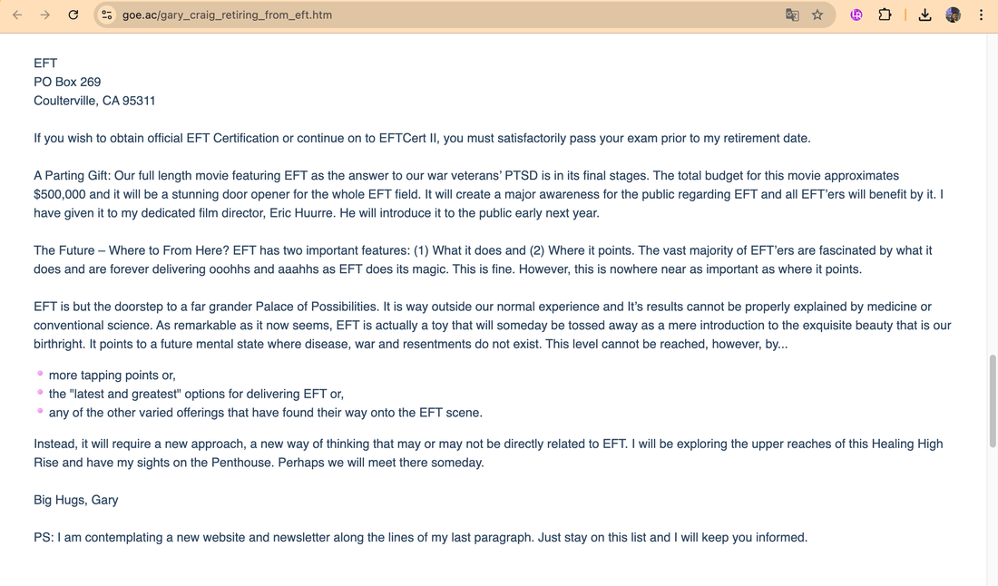Click the 'Coulterville, CA 95311' line

pos(94,101)
